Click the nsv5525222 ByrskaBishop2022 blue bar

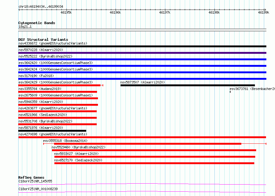click(142, 59)
